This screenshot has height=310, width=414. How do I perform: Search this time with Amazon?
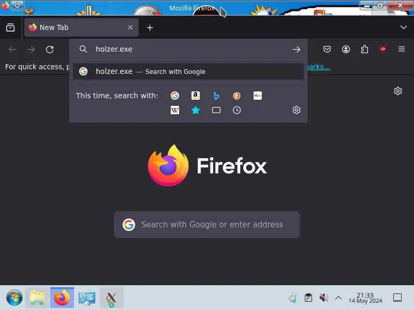point(196,96)
